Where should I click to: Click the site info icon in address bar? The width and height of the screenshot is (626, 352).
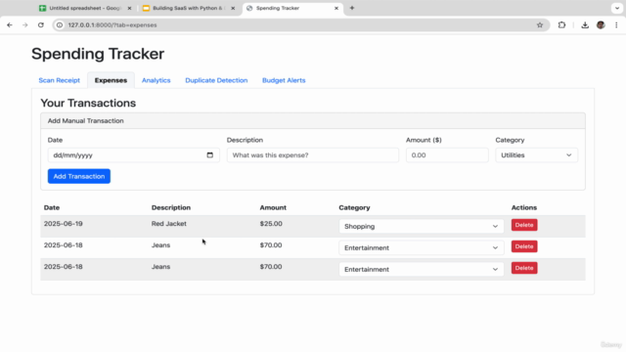point(60,24)
